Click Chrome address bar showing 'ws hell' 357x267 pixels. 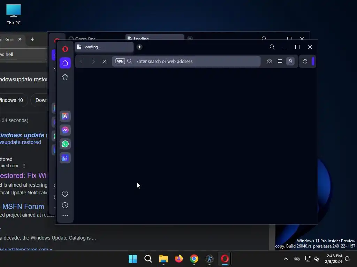click(24, 54)
